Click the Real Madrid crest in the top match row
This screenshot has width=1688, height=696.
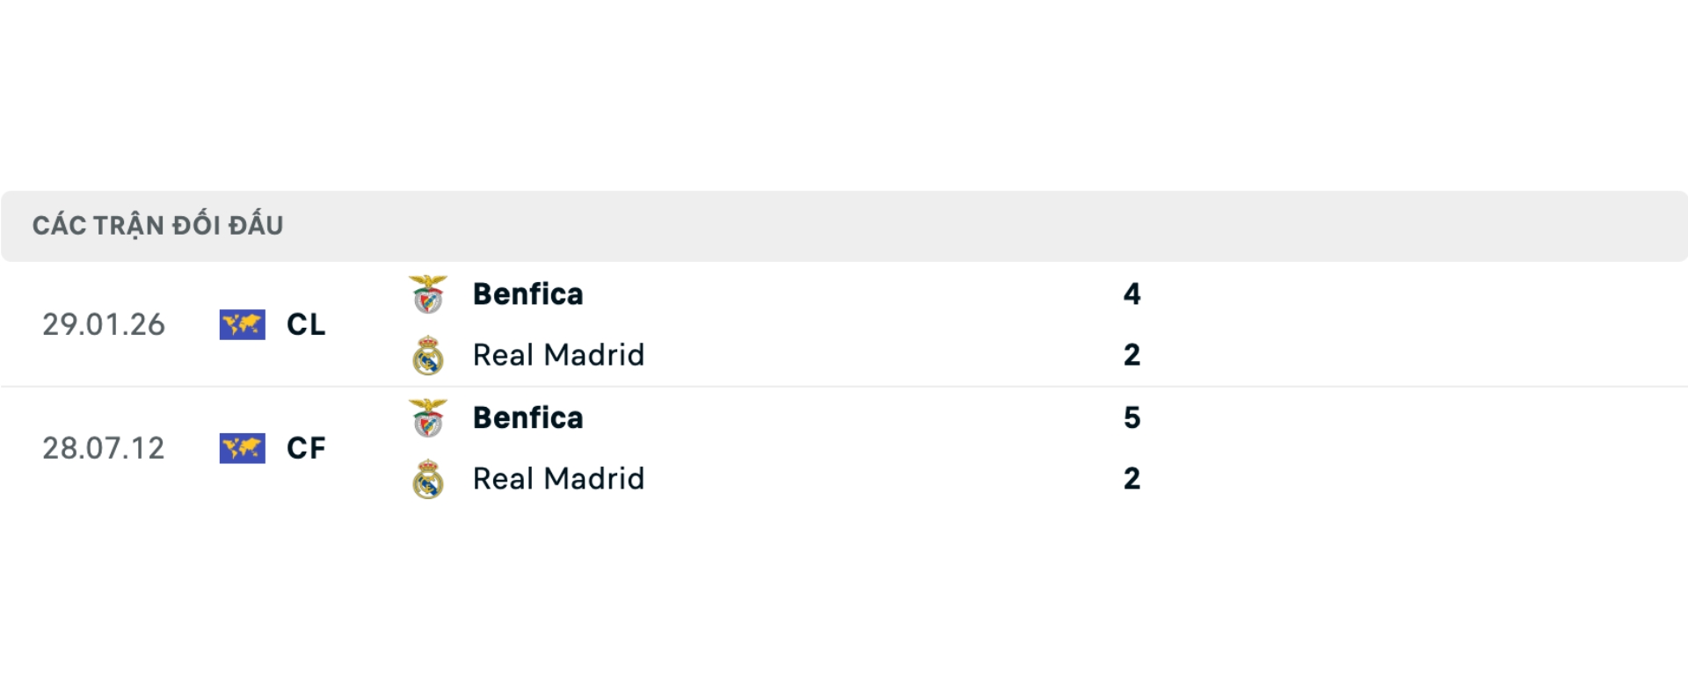coord(428,355)
